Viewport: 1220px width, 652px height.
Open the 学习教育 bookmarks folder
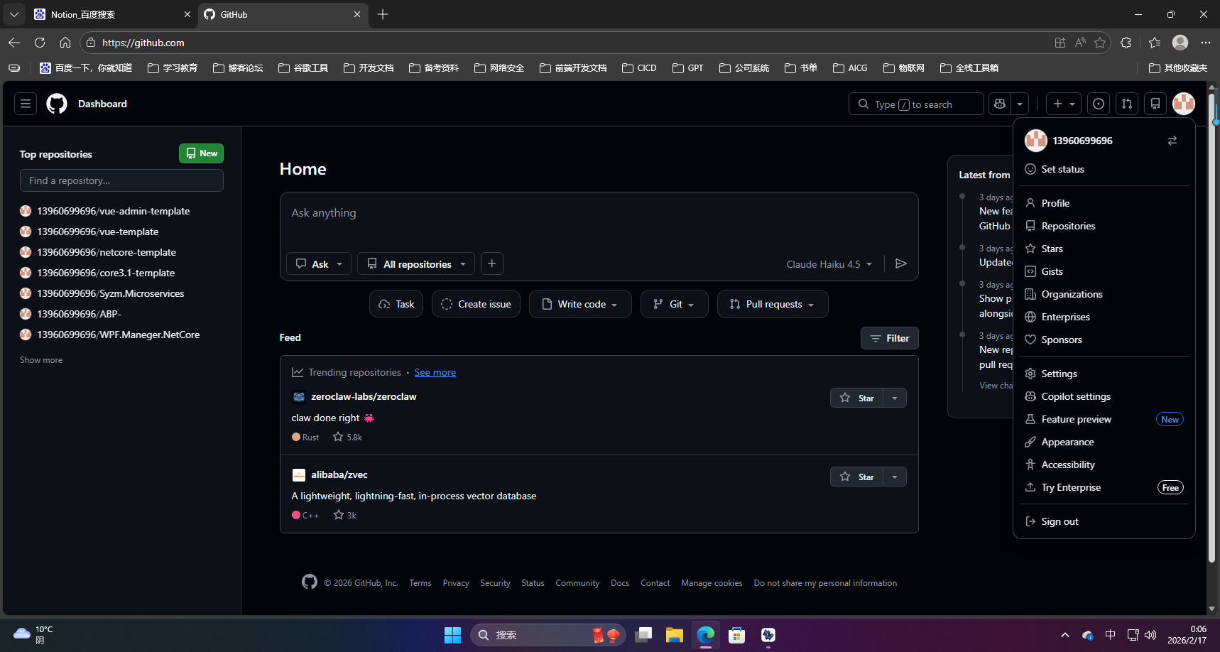click(173, 68)
